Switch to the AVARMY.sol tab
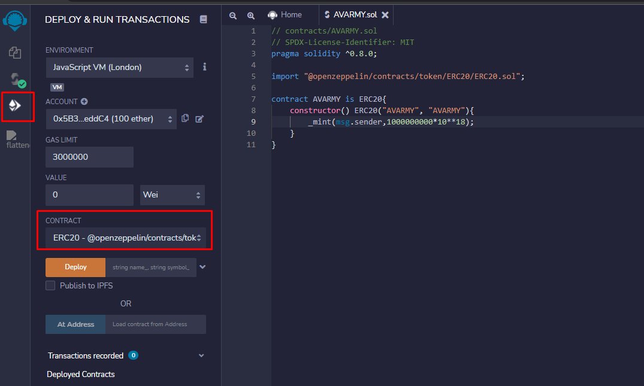 [355, 15]
